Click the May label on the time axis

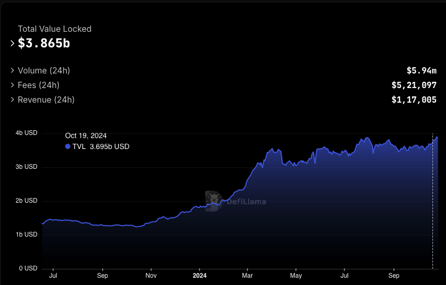295,275
